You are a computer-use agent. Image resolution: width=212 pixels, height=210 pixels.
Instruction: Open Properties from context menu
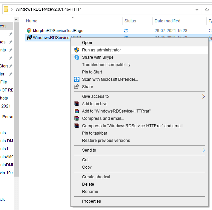click(x=140, y=201)
